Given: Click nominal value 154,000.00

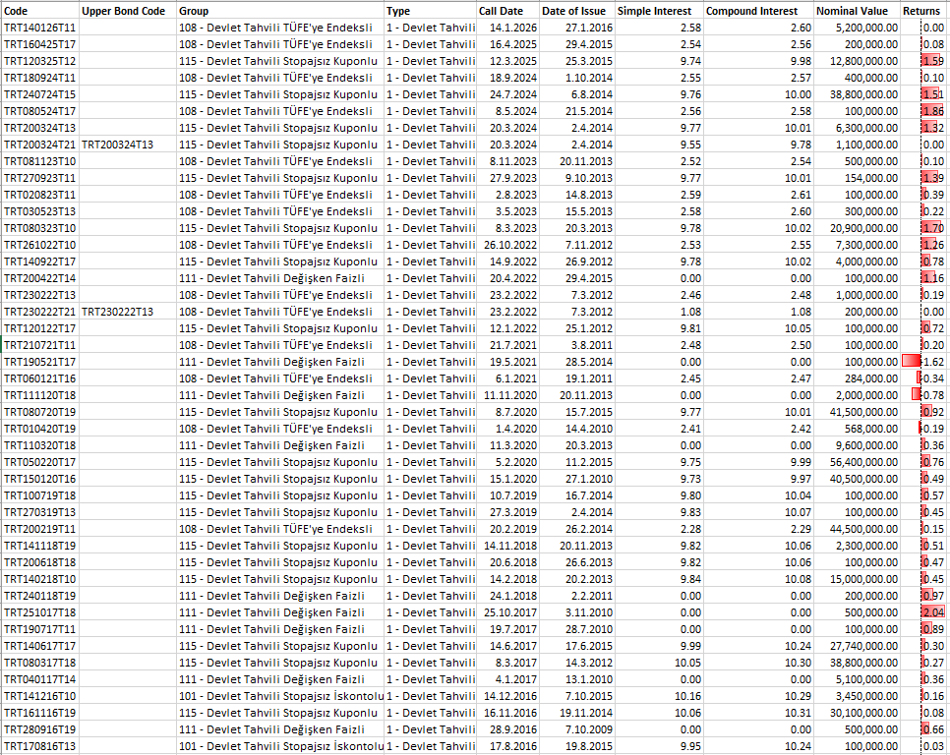Looking at the screenshot, I should [x=858, y=178].
